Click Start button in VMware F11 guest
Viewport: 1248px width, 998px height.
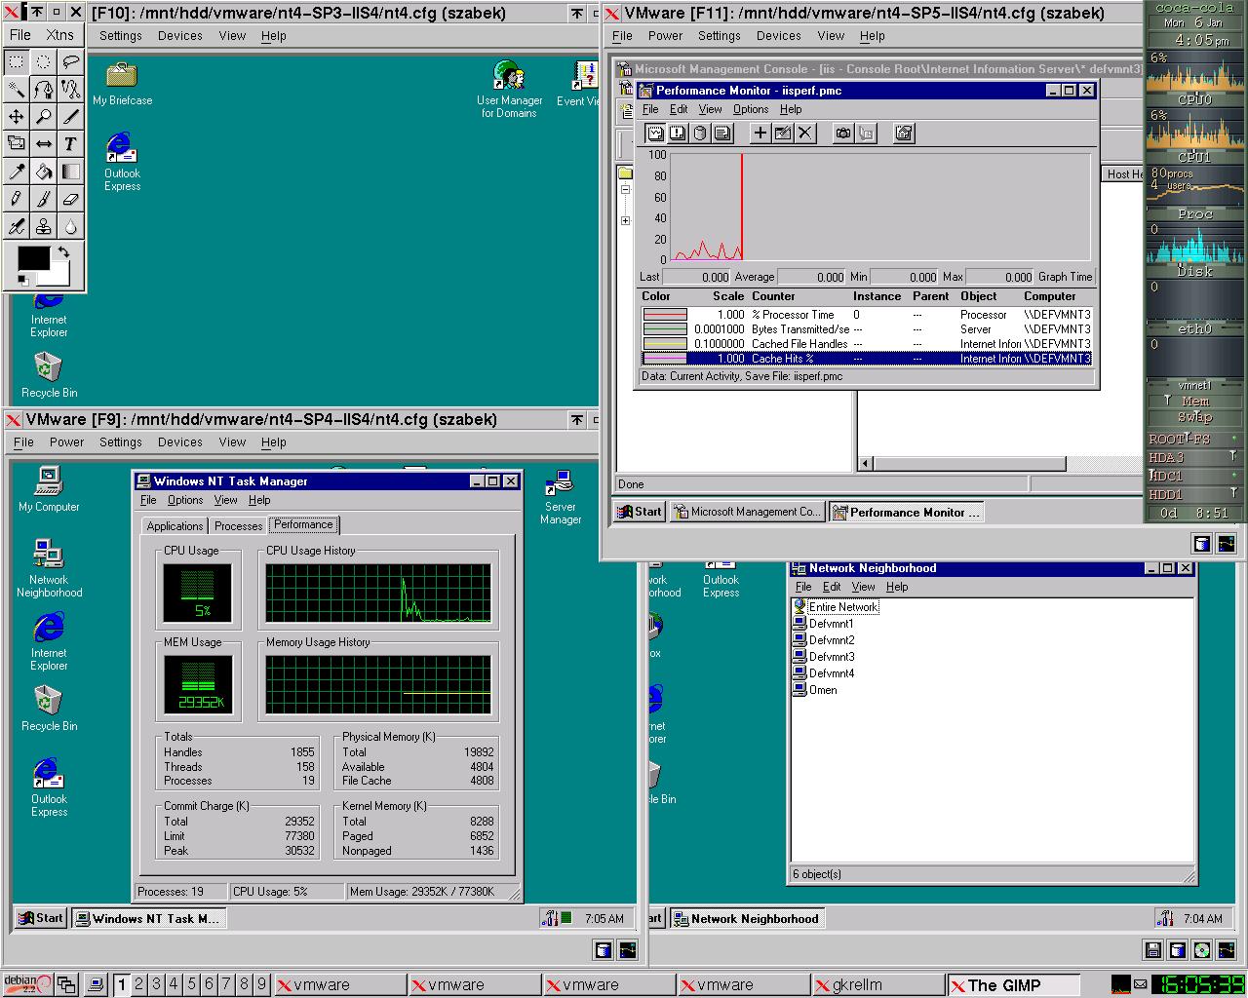pyautogui.click(x=640, y=511)
